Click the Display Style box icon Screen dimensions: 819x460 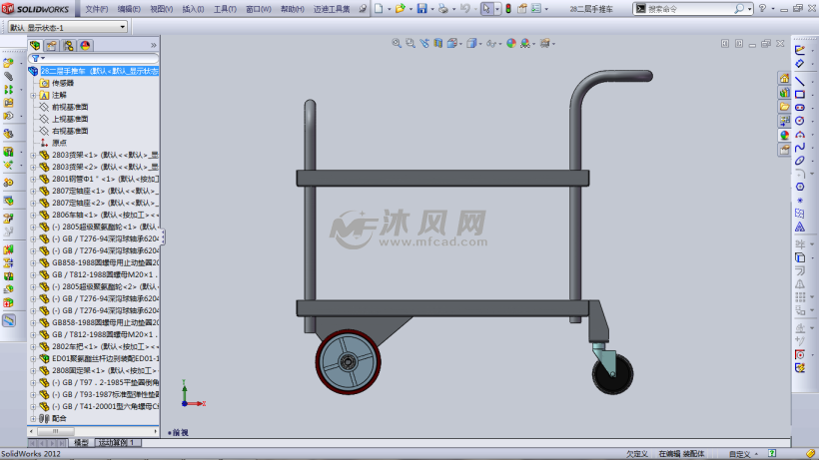pos(471,43)
